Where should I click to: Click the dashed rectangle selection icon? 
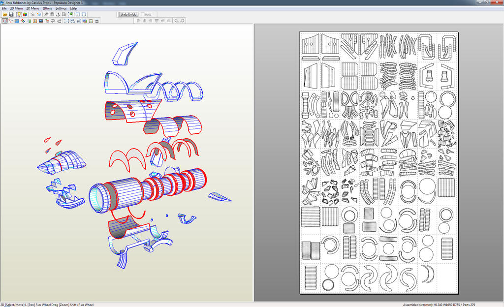click(66, 21)
